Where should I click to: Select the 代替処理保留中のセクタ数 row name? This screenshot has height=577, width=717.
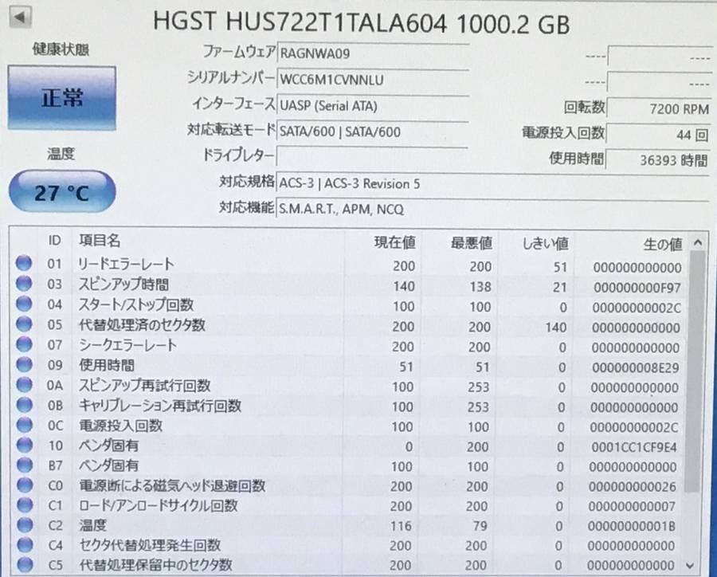pyautogui.click(x=155, y=564)
